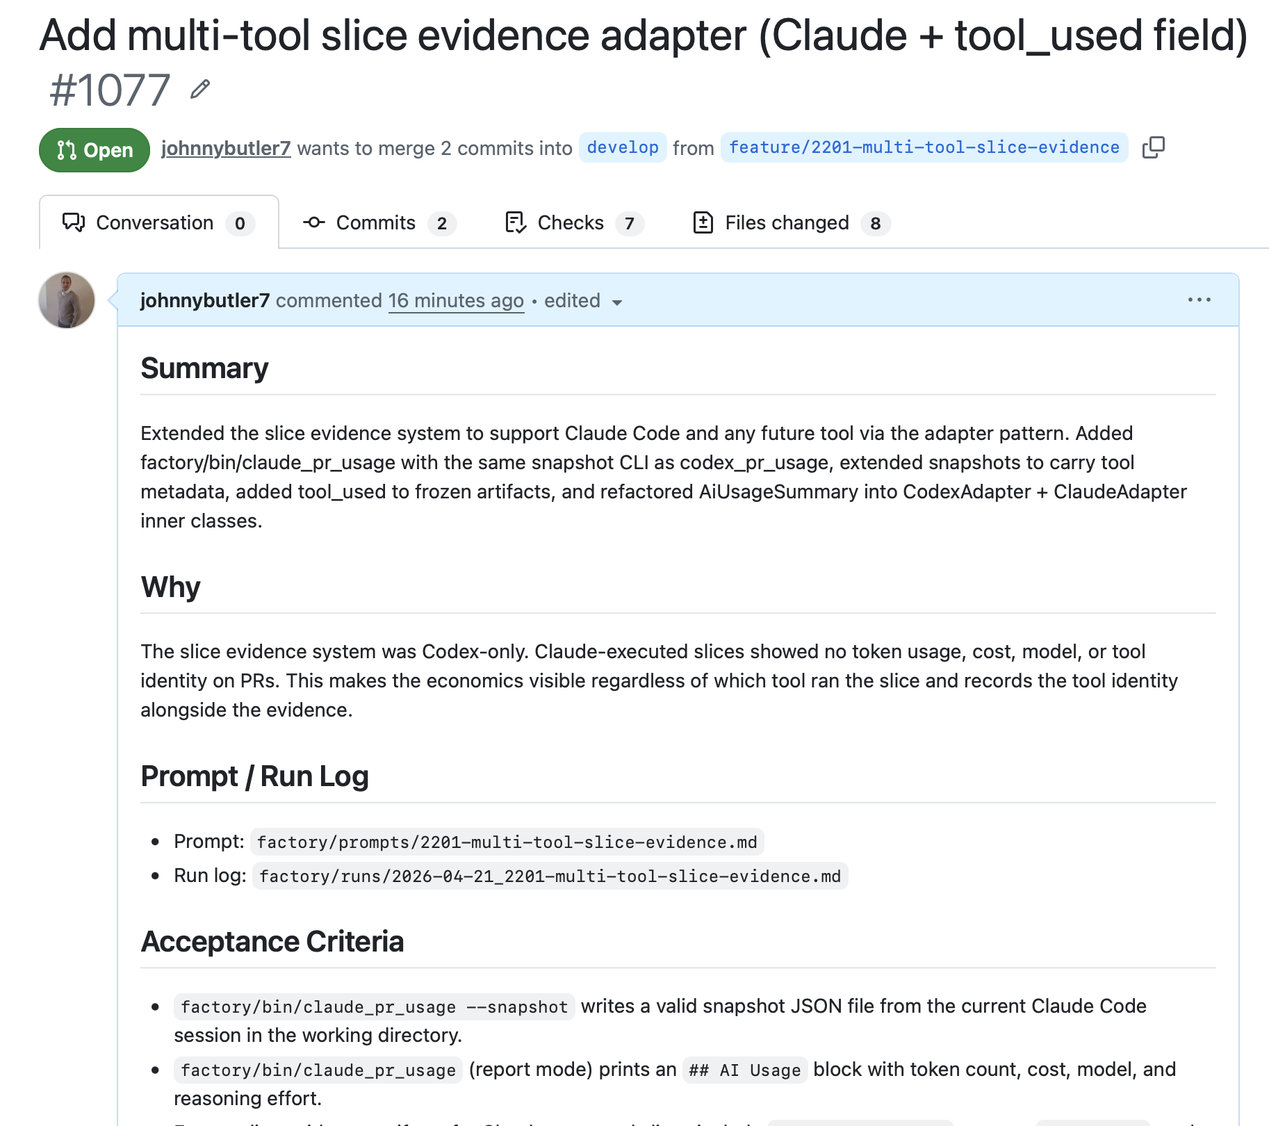Click the Conversation speech bubble icon
This screenshot has width=1269, height=1126.
[74, 222]
